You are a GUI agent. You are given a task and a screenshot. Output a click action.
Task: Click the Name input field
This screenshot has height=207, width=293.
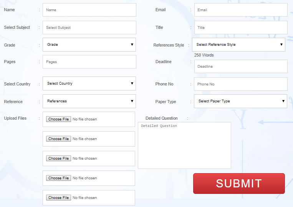(89, 10)
